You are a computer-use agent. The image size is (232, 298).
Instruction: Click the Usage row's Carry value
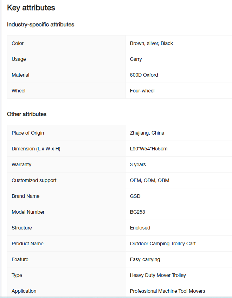136,59
